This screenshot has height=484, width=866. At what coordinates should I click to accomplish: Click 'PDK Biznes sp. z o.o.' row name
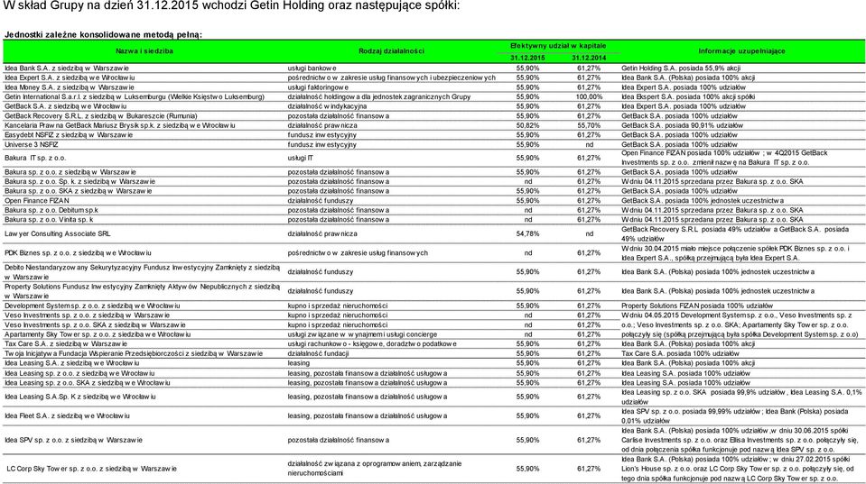pos(78,253)
